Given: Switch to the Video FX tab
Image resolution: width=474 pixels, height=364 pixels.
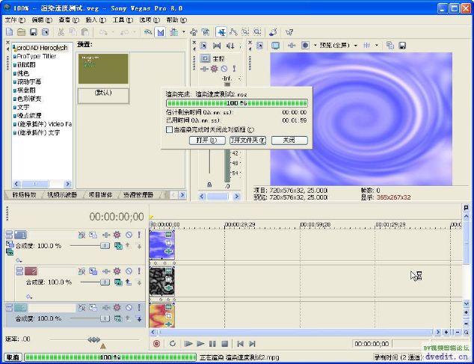Looking at the screenshot, I should pos(62,194).
